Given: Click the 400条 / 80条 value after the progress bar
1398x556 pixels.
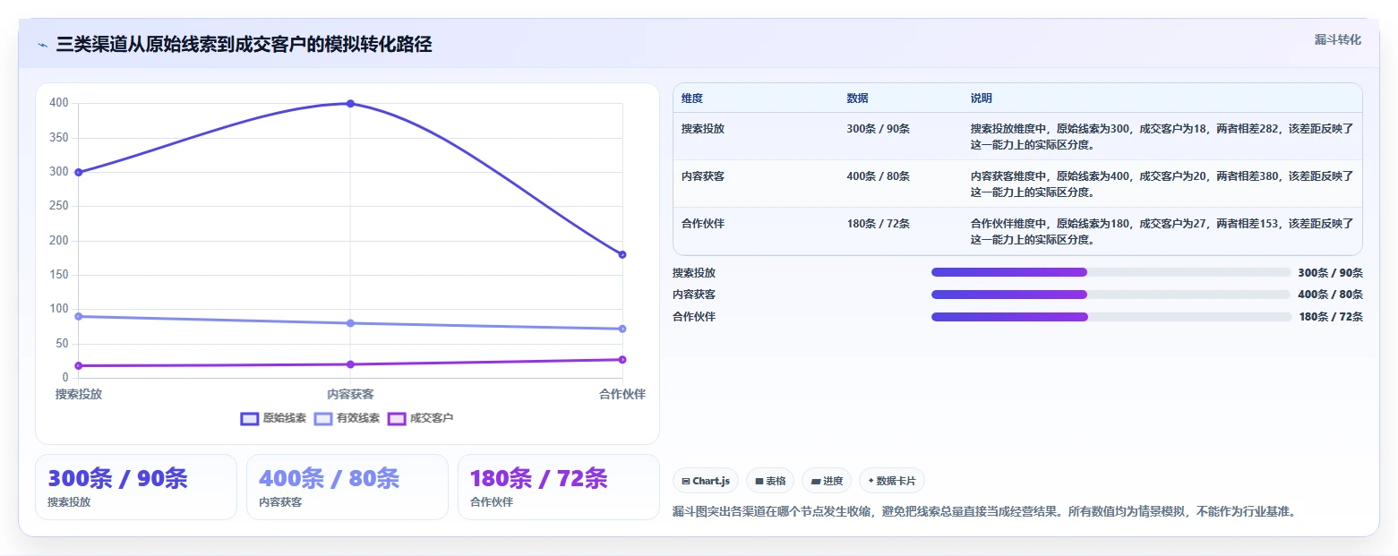Looking at the screenshot, I should (x=1330, y=295).
